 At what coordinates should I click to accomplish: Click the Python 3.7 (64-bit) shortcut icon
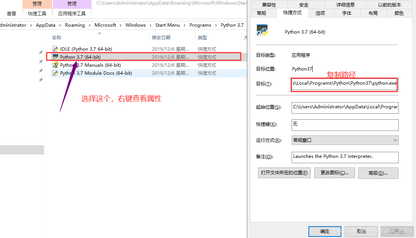pyautogui.click(x=55, y=57)
